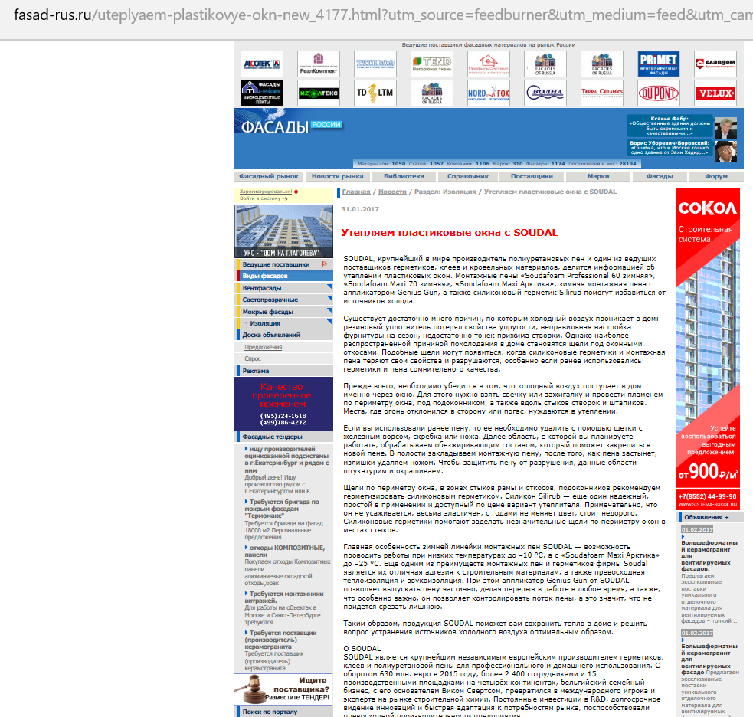Open the Борис Уборевич-Боровский quote block
This screenshot has width=753, height=717.
pos(670,149)
